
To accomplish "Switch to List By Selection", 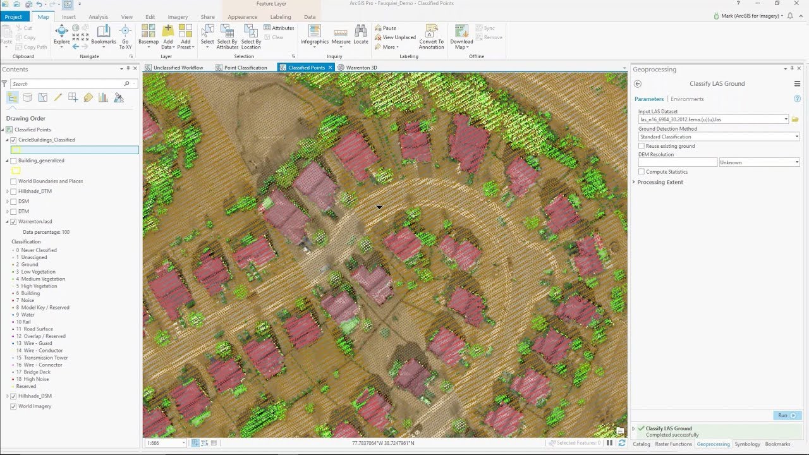I will coord(43,97).
